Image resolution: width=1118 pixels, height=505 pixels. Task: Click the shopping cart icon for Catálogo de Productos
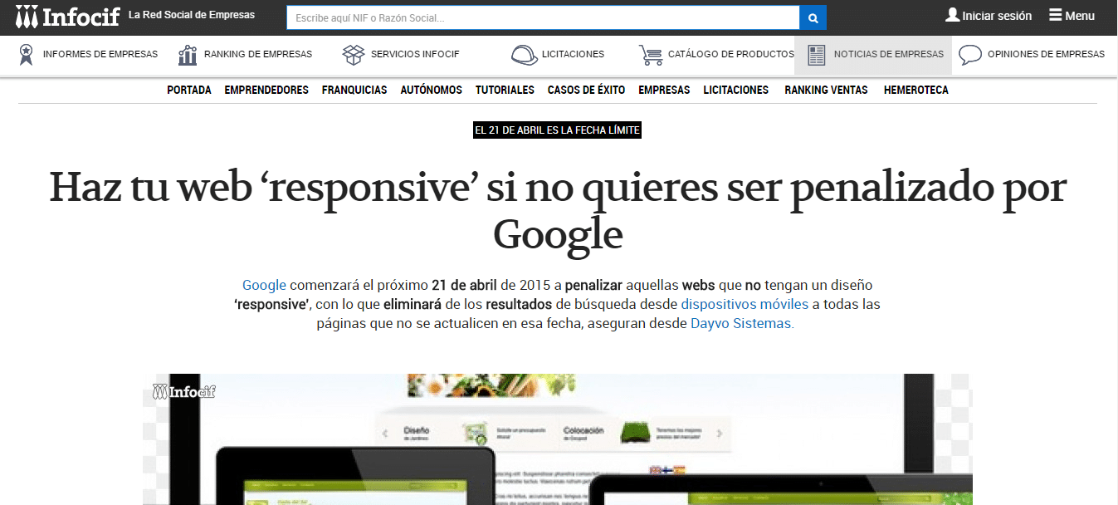[651, 55]
